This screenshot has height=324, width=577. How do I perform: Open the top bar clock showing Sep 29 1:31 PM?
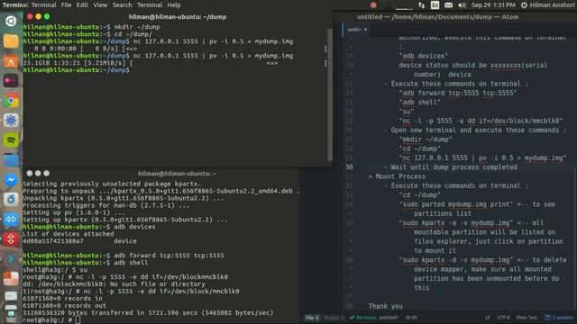click(493, 5)
